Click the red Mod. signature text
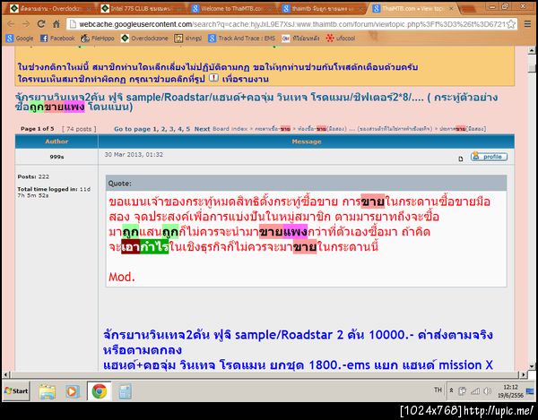The image size is (538, 420). click(x=122, y=277)
